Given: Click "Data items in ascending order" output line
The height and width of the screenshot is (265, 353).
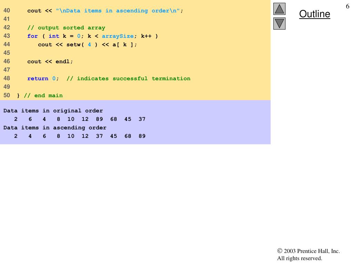Looking at the screenshot, I should (55, 128).
